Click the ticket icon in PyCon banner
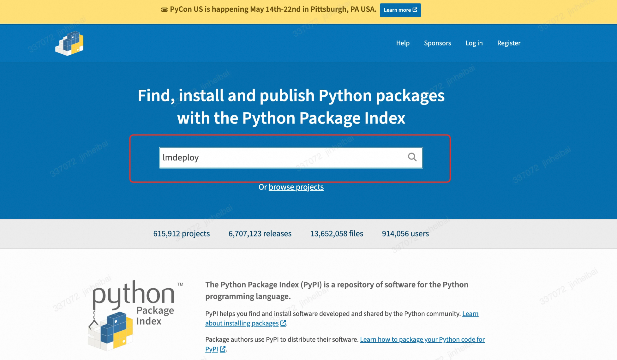The image size is (617, 360). point(164,10)
